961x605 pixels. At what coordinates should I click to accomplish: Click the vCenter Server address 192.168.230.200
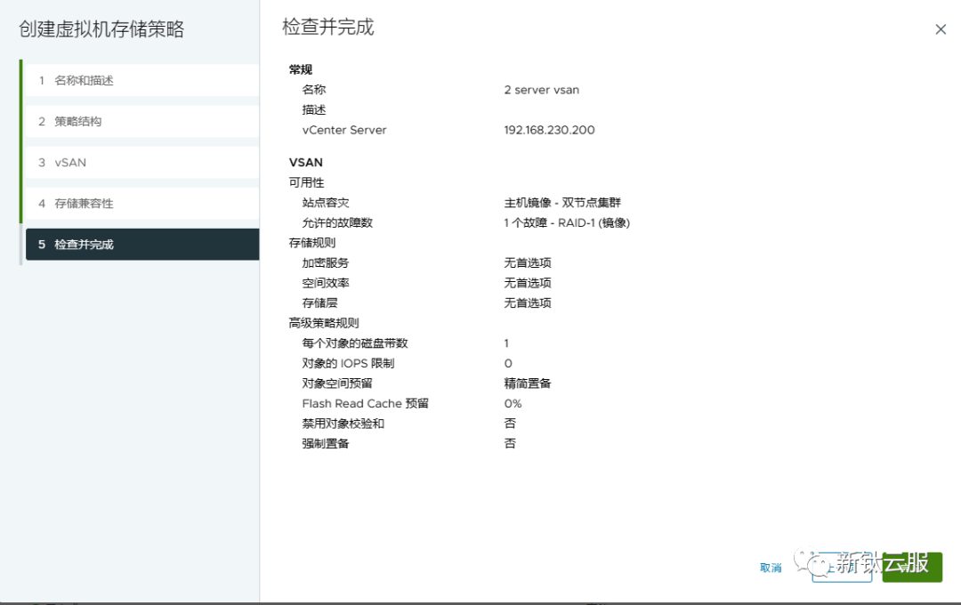click(x=548, y=129)
